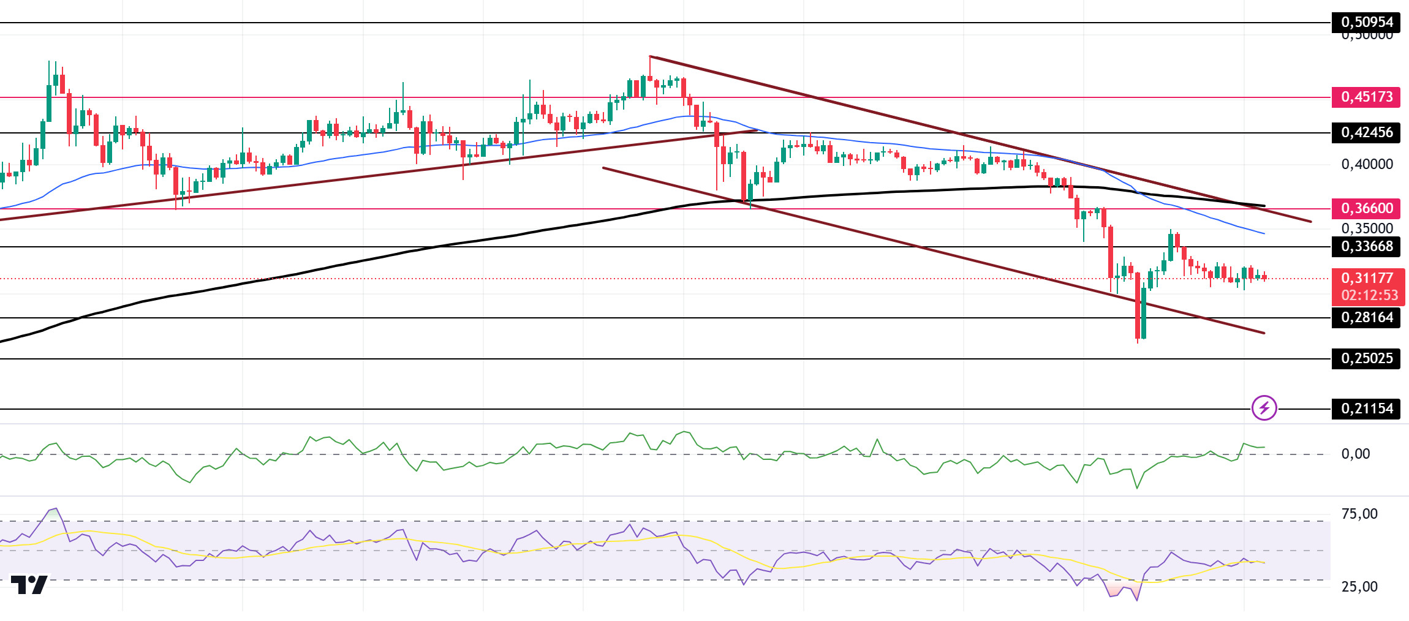Select the 0,50954 price level label
Screen dimensions: 1409x621
click(1366, 22)
